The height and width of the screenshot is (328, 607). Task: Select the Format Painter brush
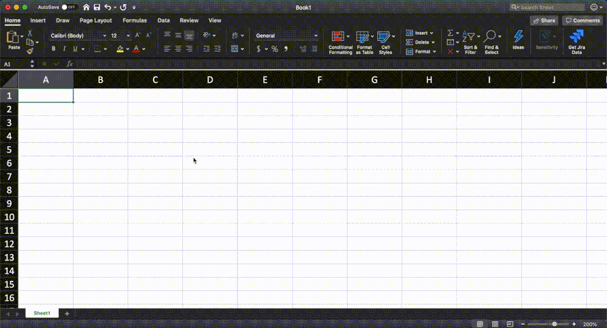[x=30, y=50]
